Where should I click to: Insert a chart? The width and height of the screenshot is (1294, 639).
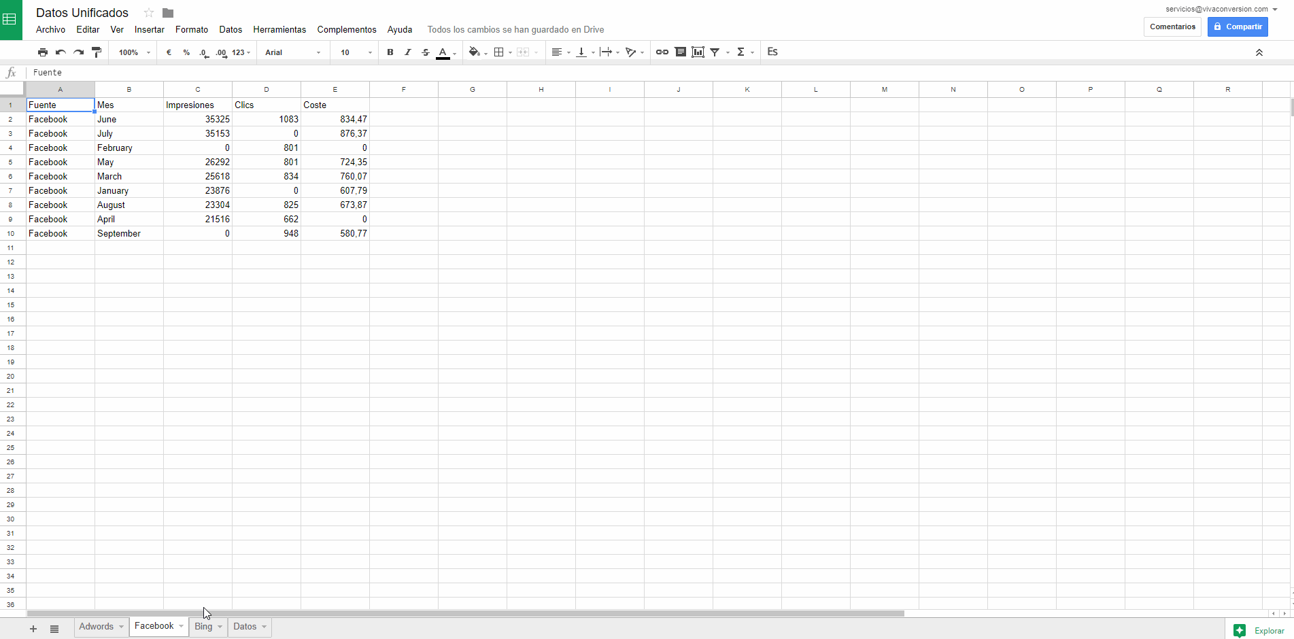[698, 52]
